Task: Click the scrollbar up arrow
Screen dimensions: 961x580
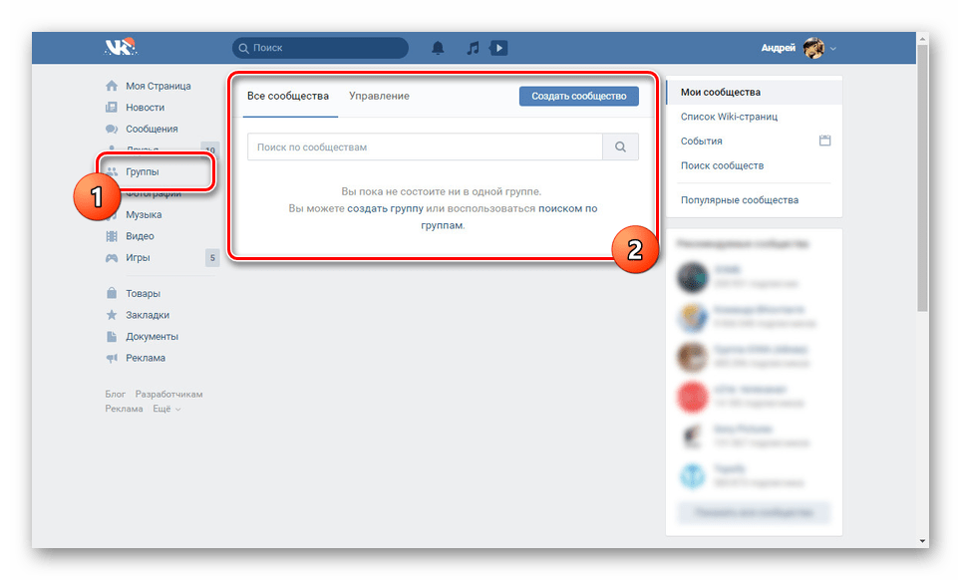Action: click(922, 39)
